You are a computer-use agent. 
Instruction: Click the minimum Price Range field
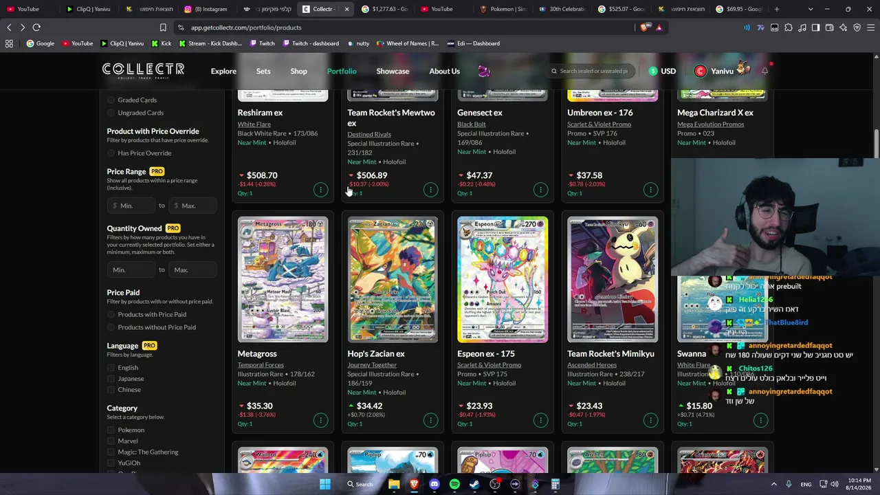click(131, 206)
